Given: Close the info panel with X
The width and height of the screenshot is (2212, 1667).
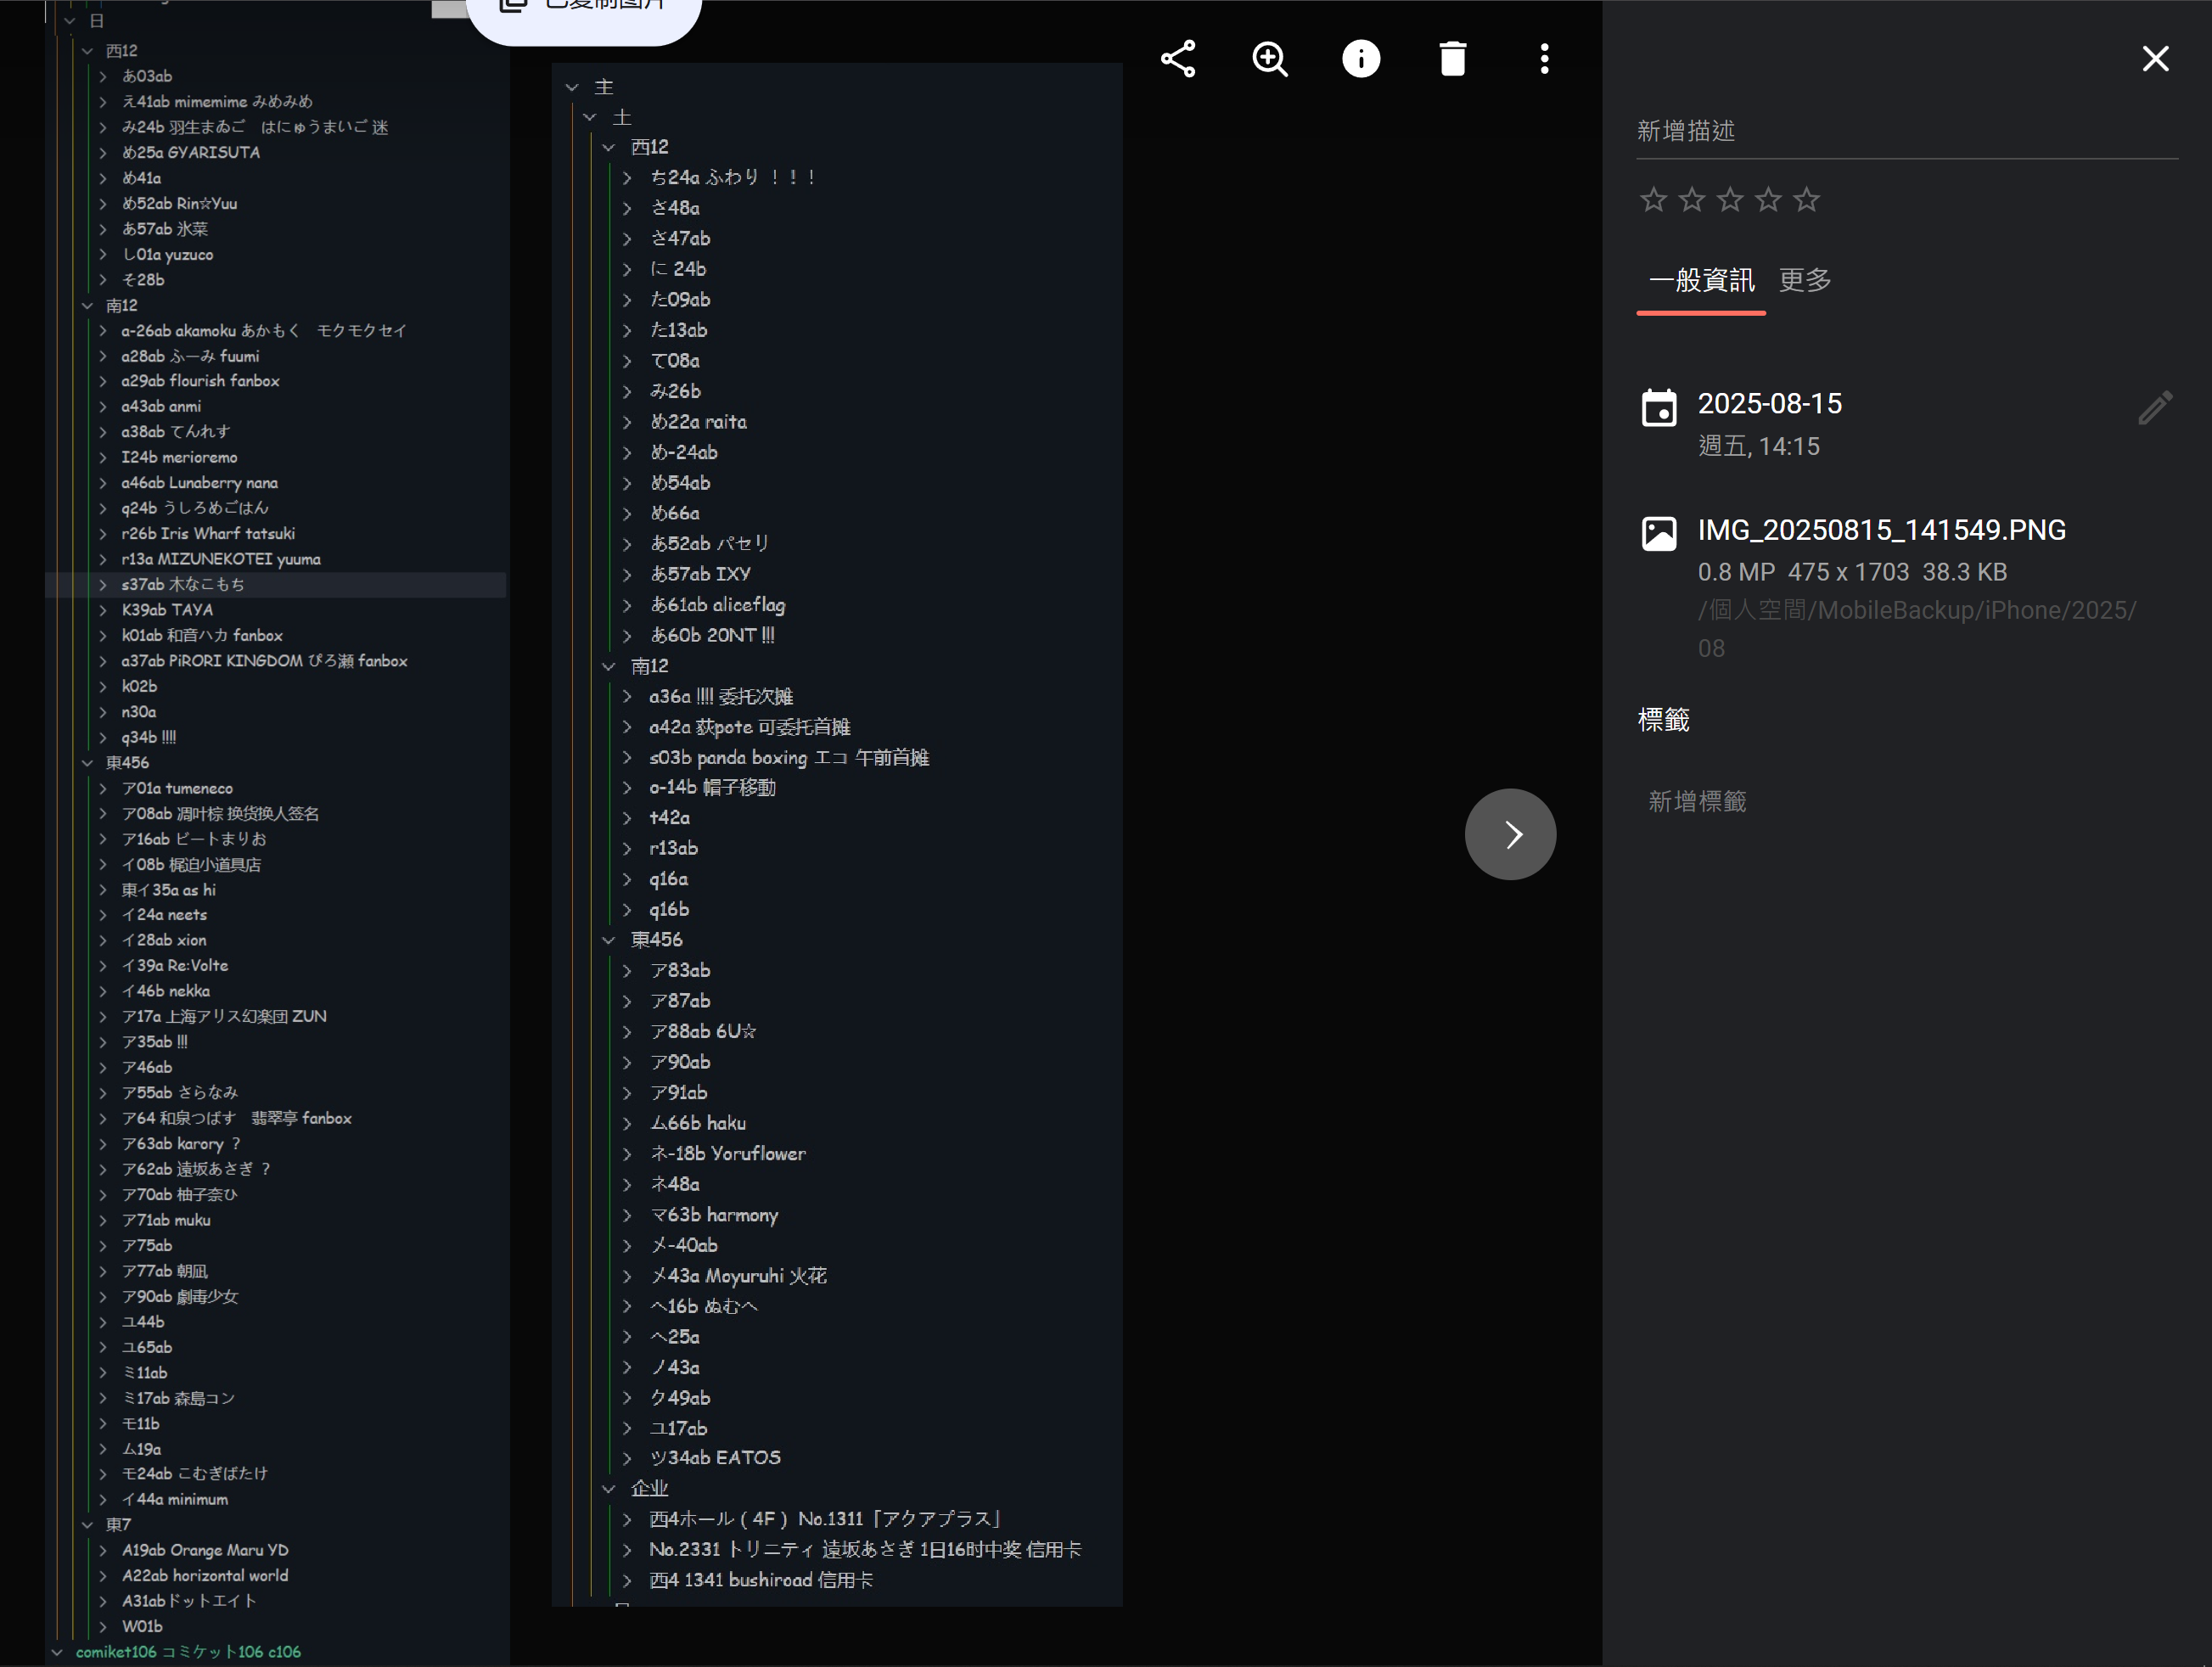Looking at the screenshot, I should point(2155,59).
